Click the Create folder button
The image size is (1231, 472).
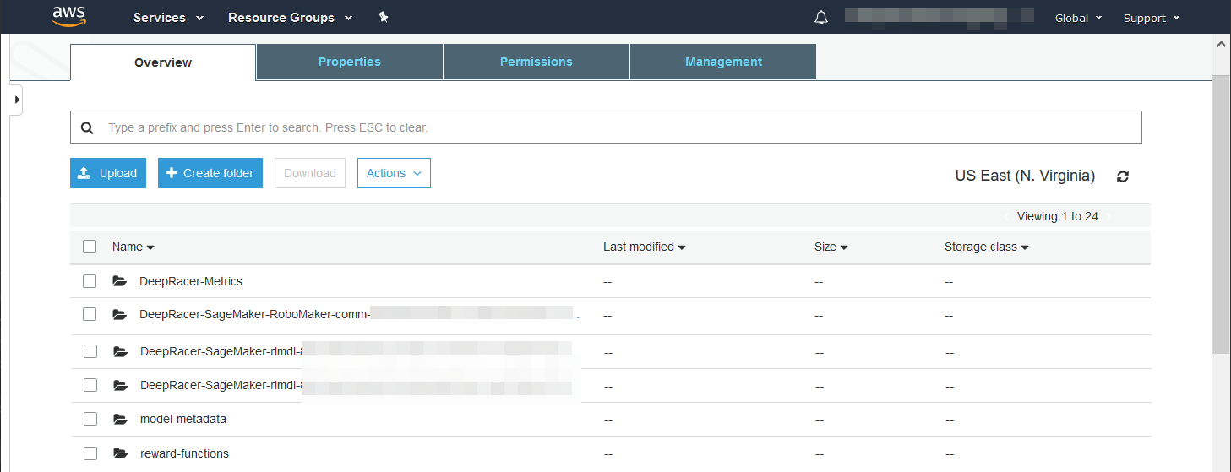[x=210, y=173]
